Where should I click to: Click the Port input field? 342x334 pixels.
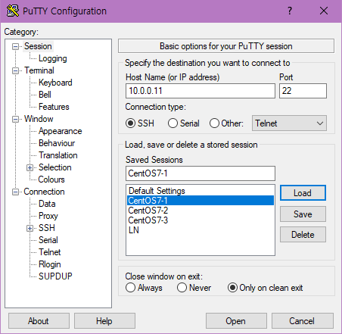[303, 91]
